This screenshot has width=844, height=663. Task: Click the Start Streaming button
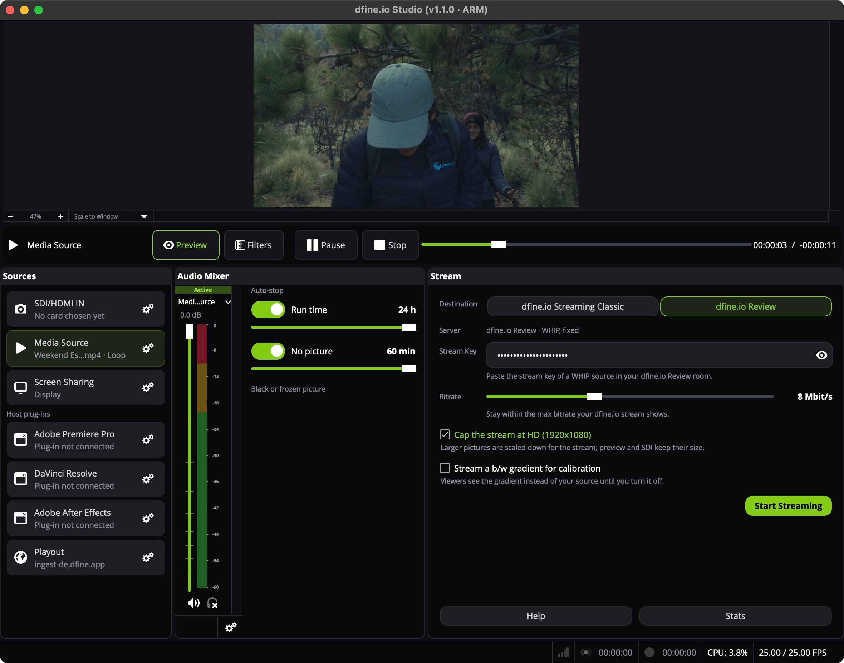(x=788, y=506)
